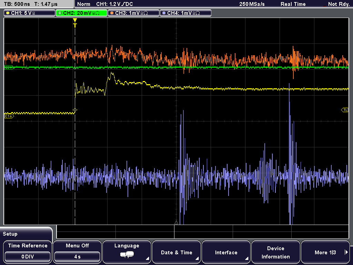
Task: Click the CH1: 1.2 V trigger source readout
Action: [x=114, y=4]
